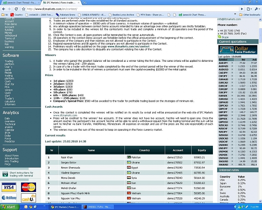This screenshot has width=262, height=210.
Task: Open the Trading platform sidebar link
Action: (x=9, y=63)
